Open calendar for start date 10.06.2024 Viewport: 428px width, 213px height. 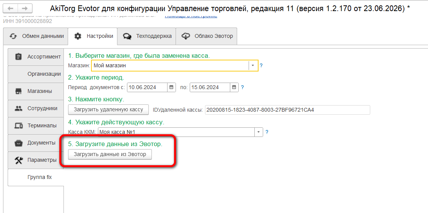pos(171,88)
